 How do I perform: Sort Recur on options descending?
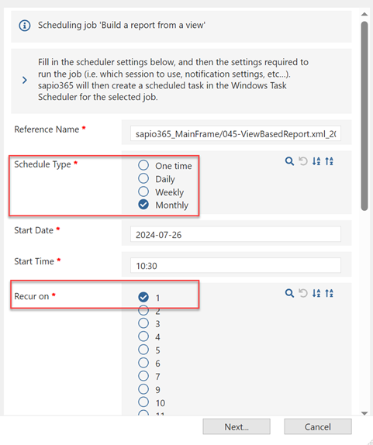[330, 293]
